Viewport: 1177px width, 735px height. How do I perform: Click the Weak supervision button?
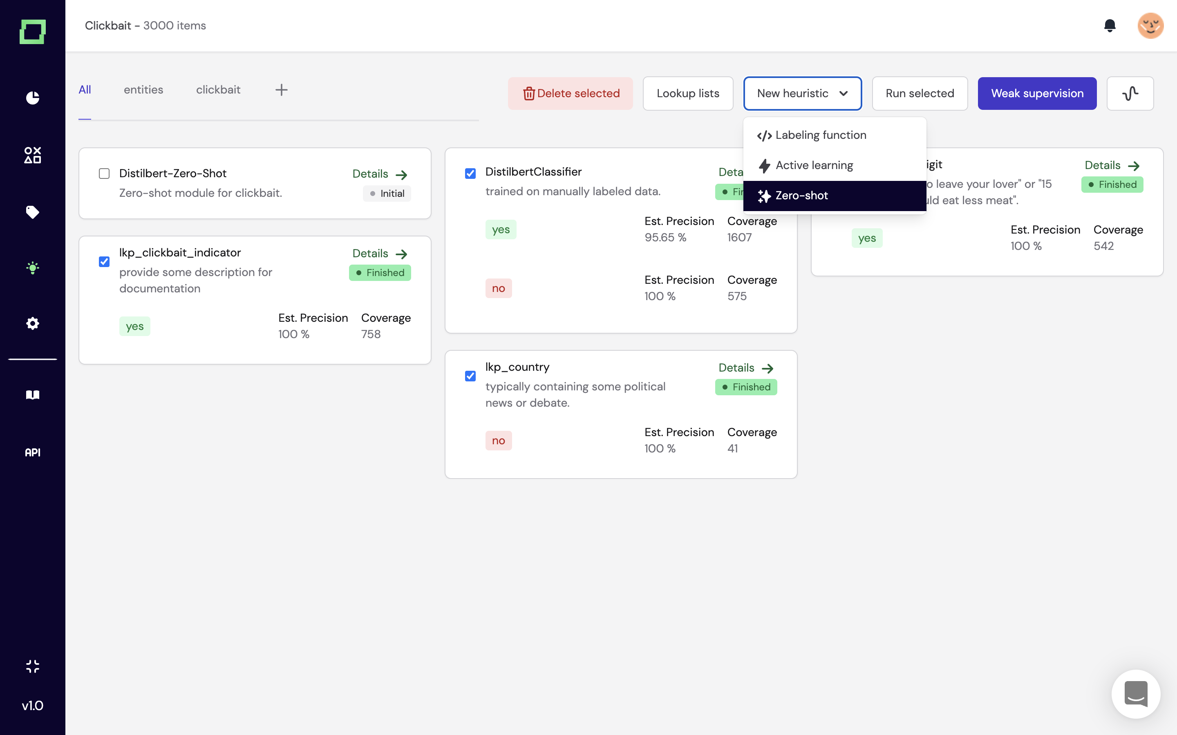[1037, 94]
